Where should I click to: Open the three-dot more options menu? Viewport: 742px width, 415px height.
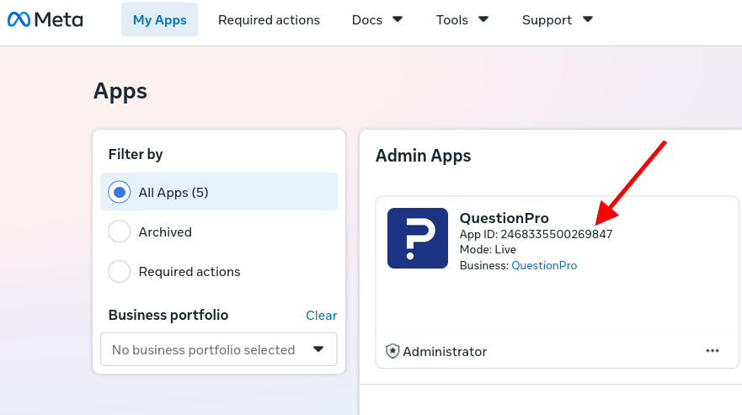(713, 351)
